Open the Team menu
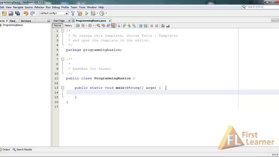Viewport: 279px width, 157px height. point(74,7)
